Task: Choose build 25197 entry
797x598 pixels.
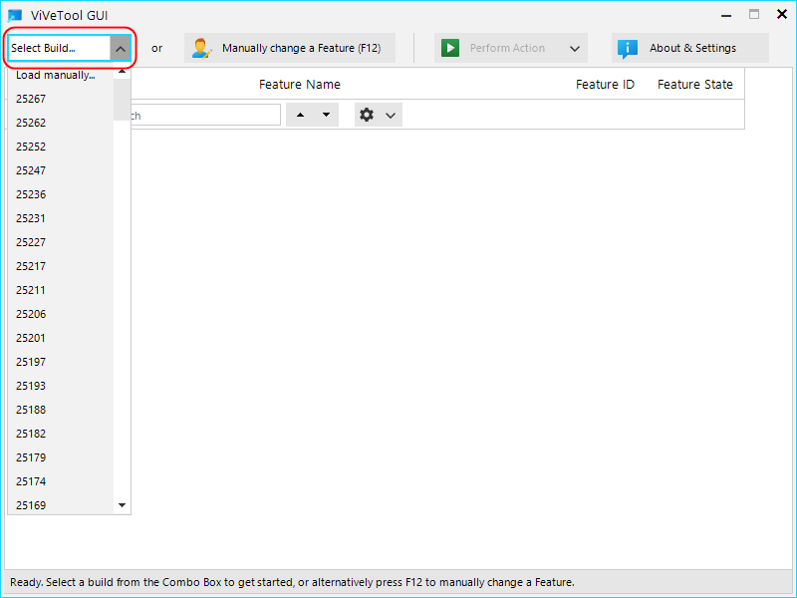Action: [61, 362]
